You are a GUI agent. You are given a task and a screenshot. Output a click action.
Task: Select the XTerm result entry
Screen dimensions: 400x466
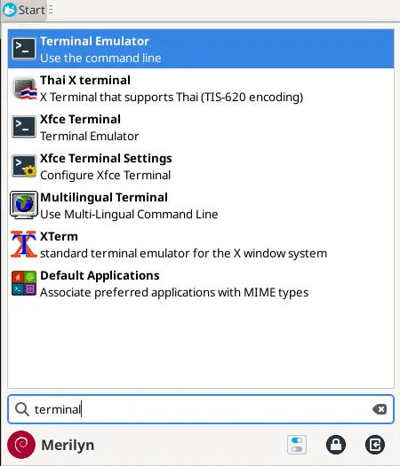[201, 244]
